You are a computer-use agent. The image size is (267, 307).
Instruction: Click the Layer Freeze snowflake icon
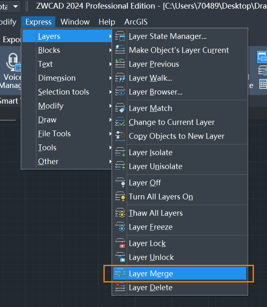(120, 227)
